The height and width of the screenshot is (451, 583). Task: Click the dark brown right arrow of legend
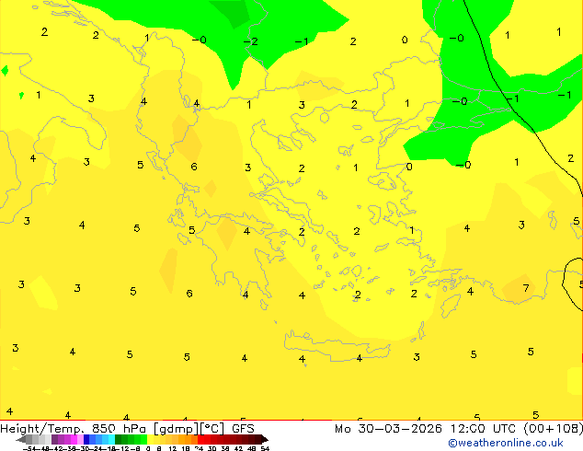coord(265,440)
